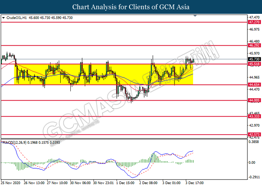Select the 42.573 red price label
This screenshot has height=187, width=262.
point(254,135)
